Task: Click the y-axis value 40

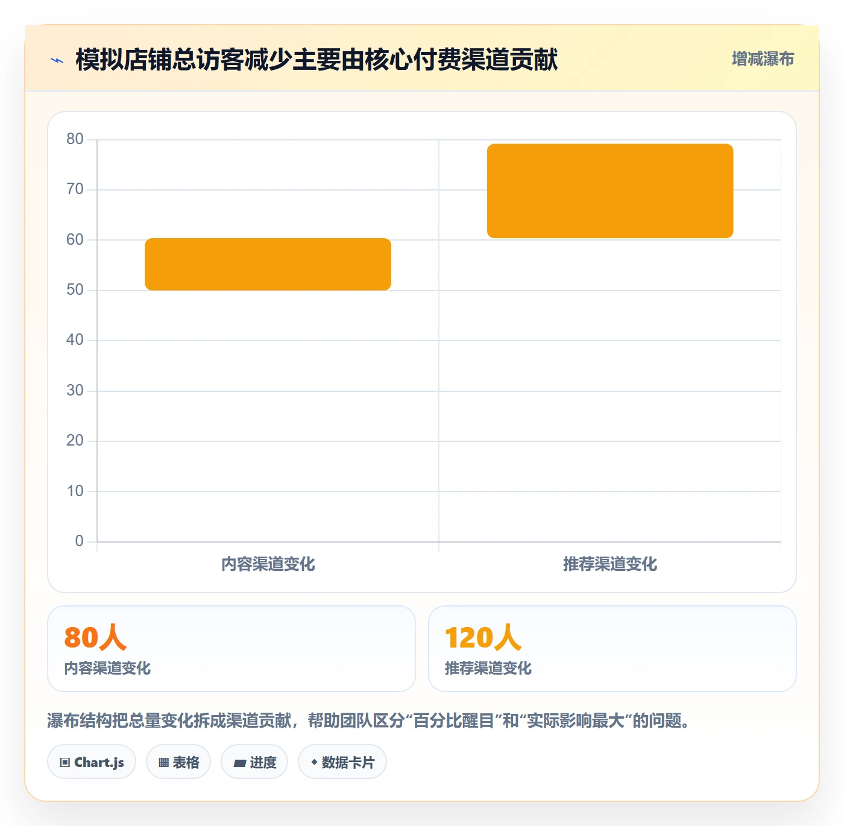Action: [x=75, y=340]
